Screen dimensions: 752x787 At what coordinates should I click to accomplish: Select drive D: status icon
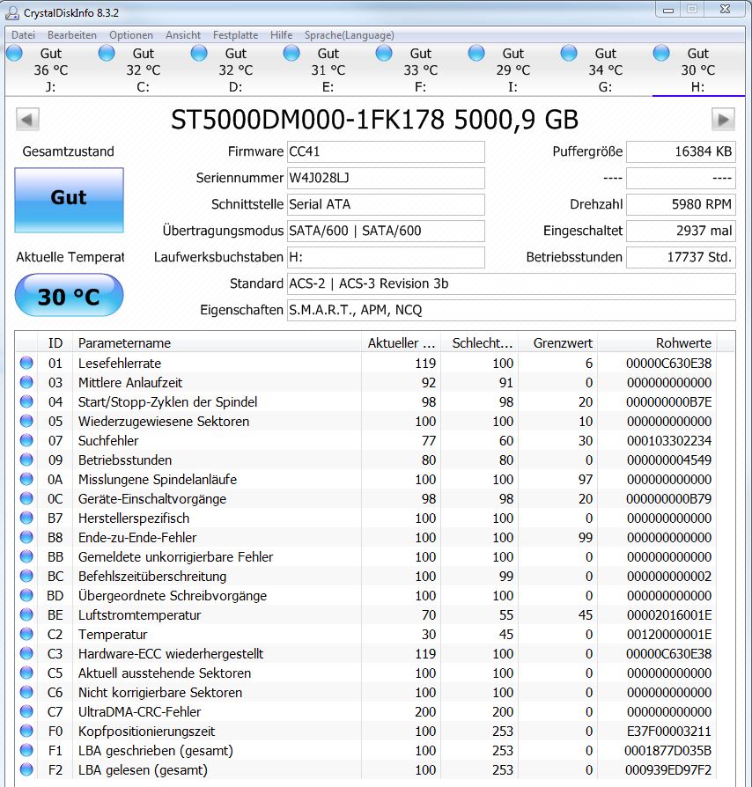199,53
